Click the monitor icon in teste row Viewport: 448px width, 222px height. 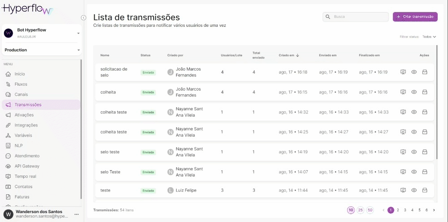403,190
